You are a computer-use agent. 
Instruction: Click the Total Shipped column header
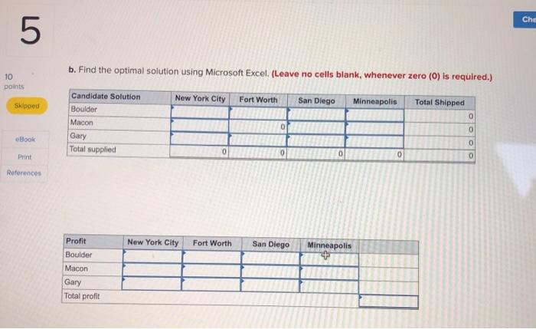coord(440,102)
